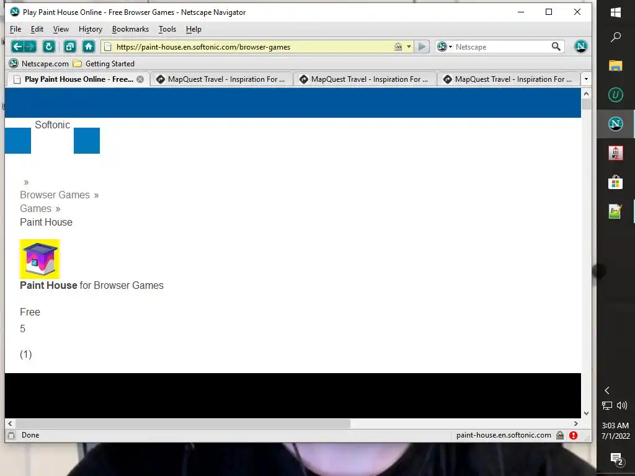The height and width of the screenshot is (476, 635).
Task: Click paint-house.en.softonic.com in status bar
Action: [504, 435]
